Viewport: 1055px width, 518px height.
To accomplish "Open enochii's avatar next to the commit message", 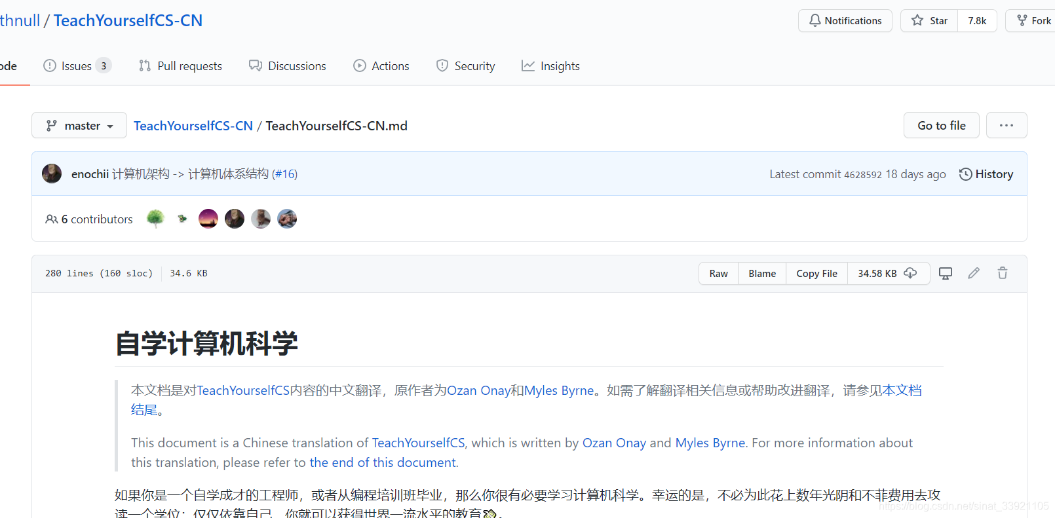I will 52,174.
